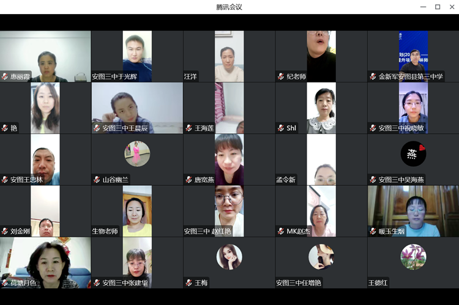
Task: Click the 腾讯会议 window title bar
Action: click(x=229, y=7)
